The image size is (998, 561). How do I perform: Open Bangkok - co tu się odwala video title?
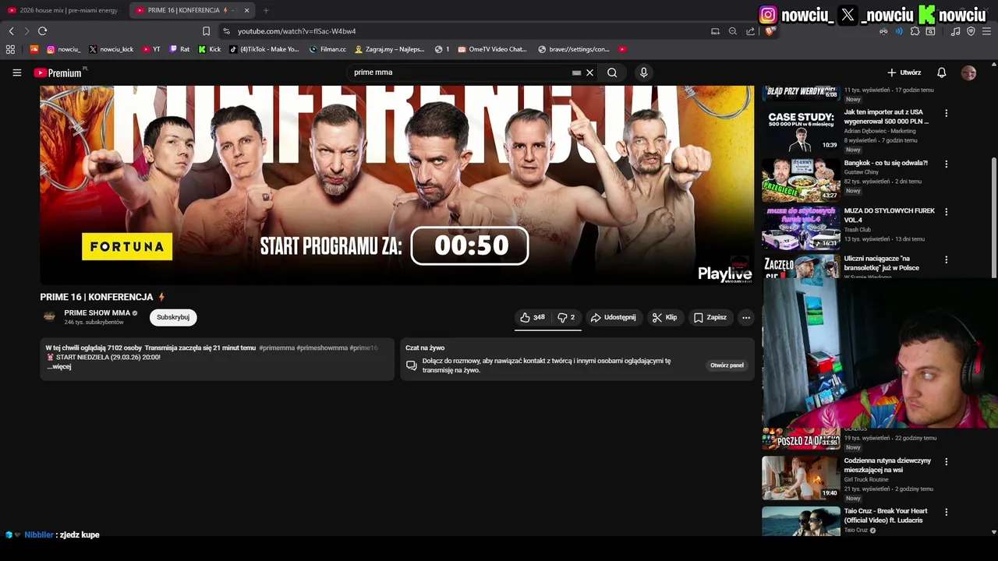886,163
